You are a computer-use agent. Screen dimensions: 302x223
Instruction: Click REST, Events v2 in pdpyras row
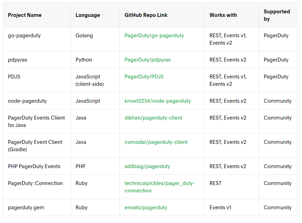[228, 60]
